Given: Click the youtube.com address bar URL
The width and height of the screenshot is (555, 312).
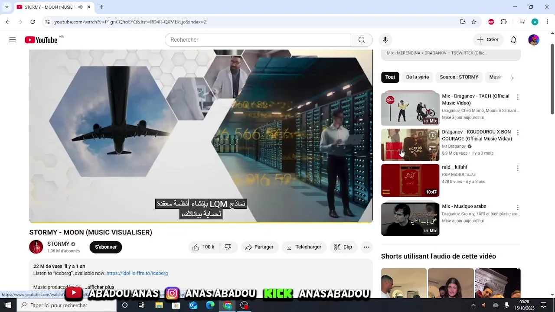Looking at the screenshot, I should coord(130,22).
